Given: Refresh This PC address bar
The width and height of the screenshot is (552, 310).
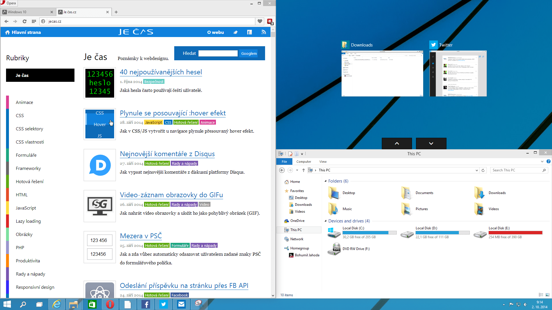Looking at the screenshot, I should point(483,170).
